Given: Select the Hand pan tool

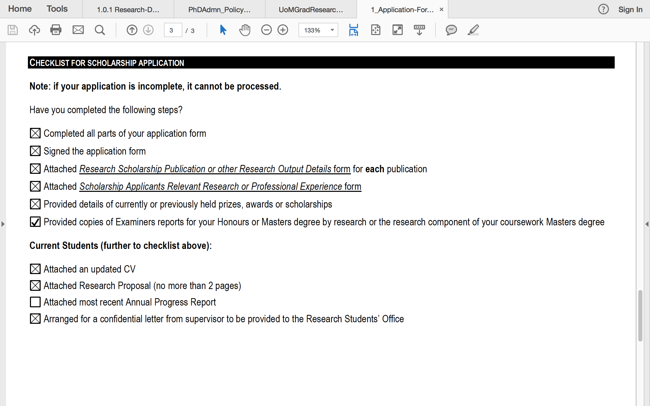Looking at the screenshot, I should (245, 30).
